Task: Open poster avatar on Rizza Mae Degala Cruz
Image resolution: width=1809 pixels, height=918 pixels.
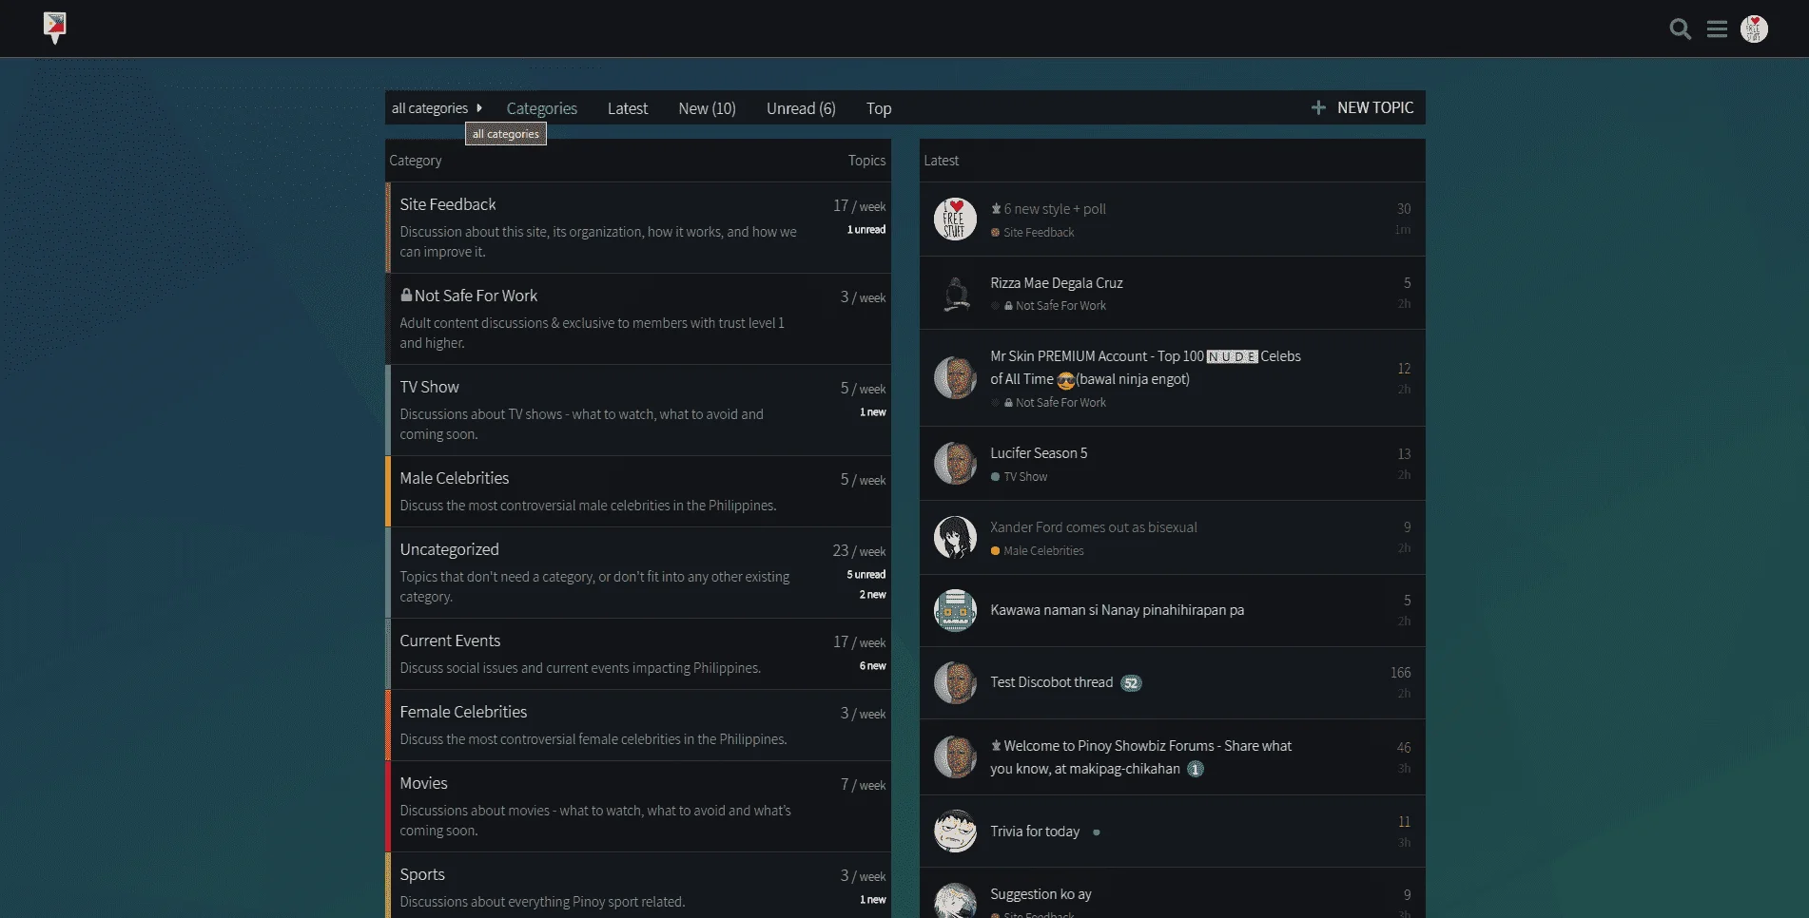Action: [955, 294]
